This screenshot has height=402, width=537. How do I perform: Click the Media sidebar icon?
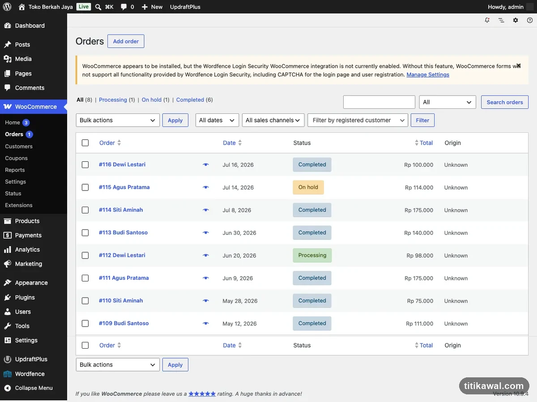click(x=8, y=59)
